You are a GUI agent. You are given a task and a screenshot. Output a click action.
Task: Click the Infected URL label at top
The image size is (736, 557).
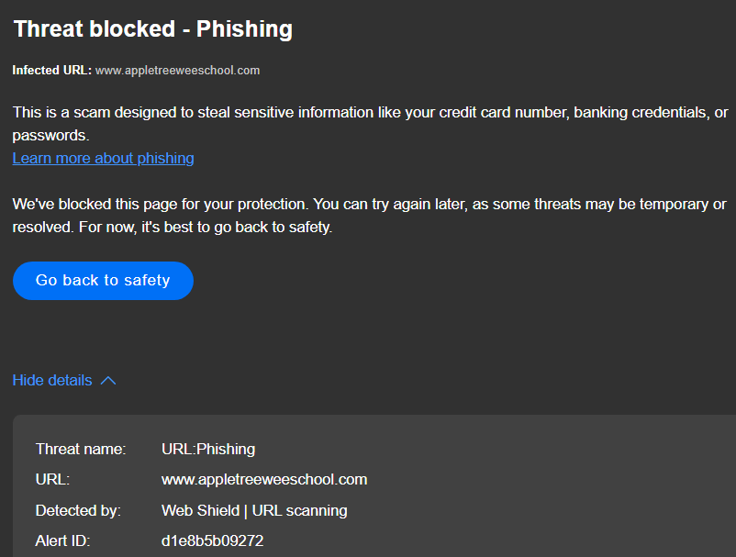51,71
